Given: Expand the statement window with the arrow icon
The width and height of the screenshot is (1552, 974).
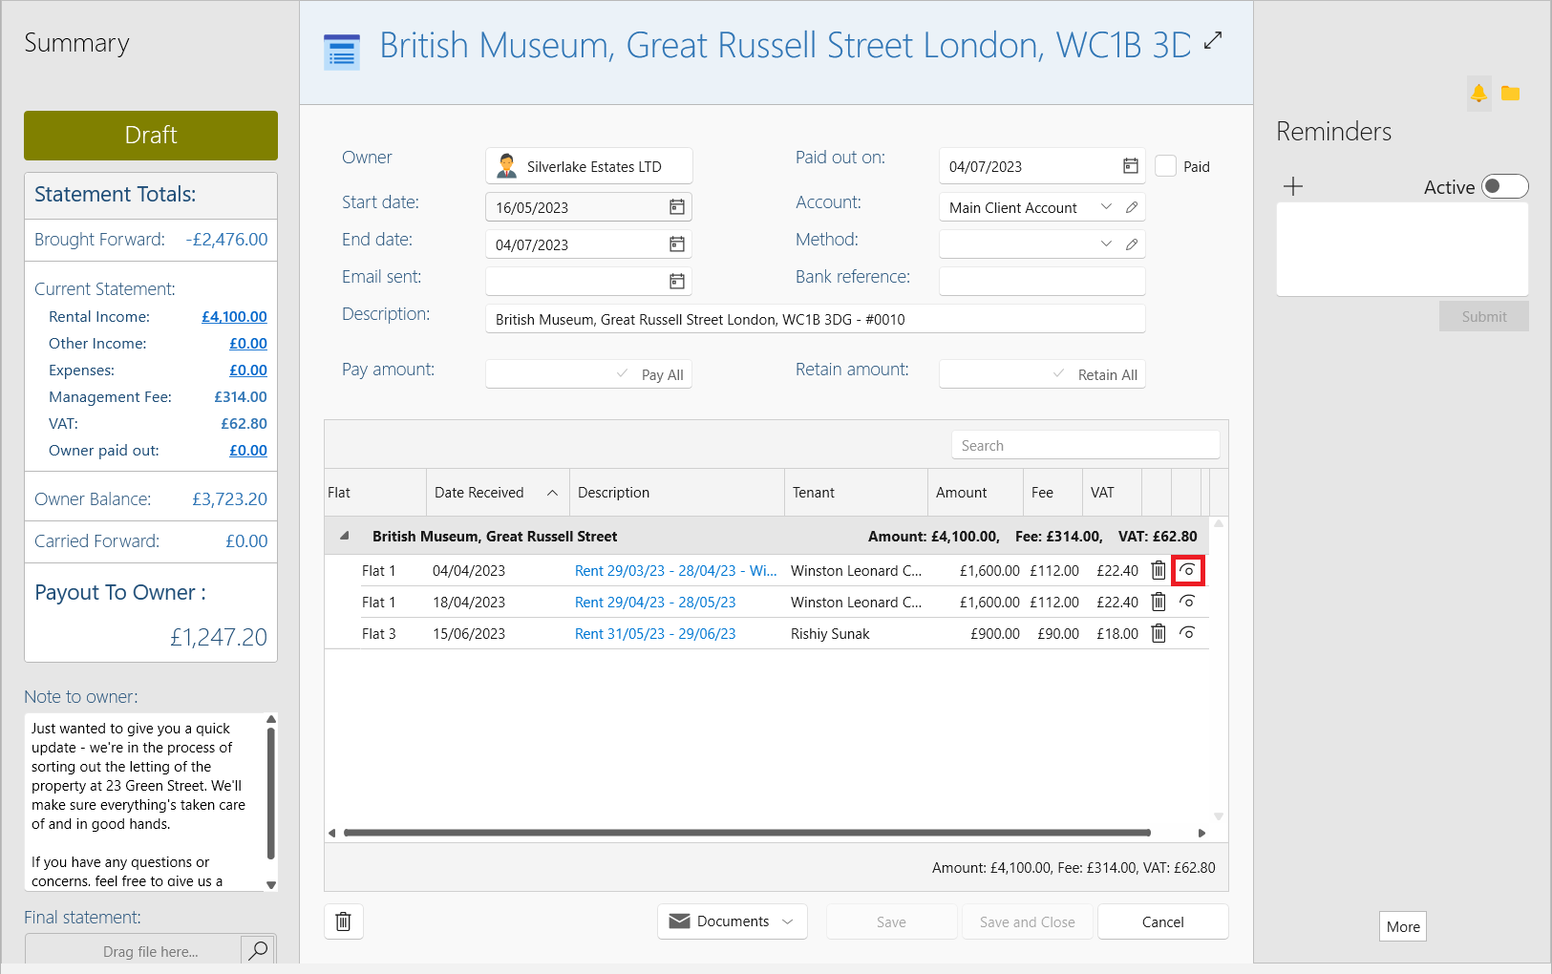Looking at the screenshot, I should pyautogui.click(x=1213, y=40).
